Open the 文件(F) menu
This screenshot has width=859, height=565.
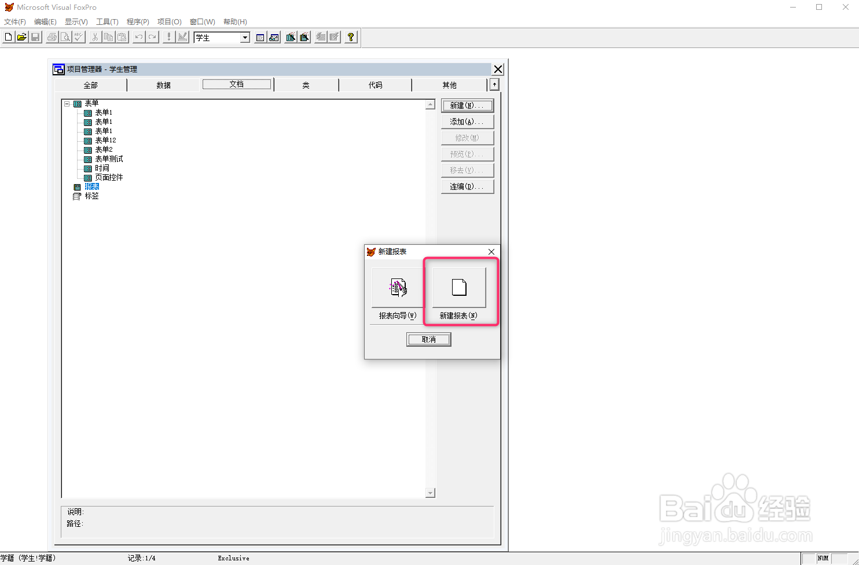click(x=15, y=22)
